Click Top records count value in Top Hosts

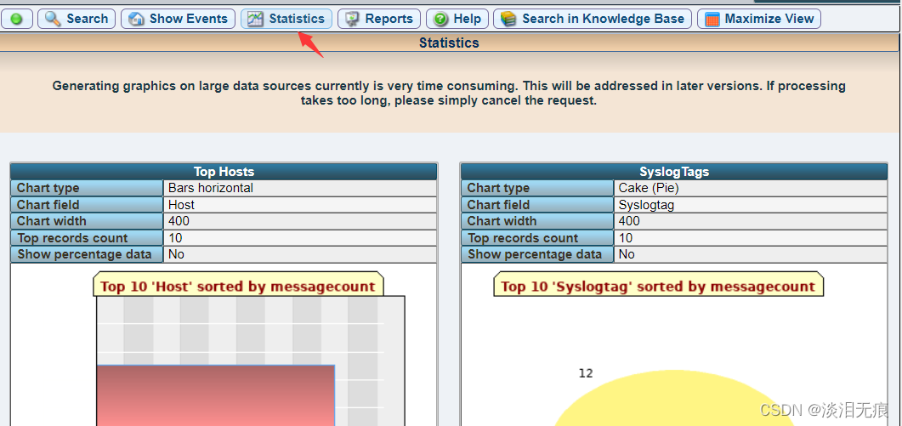[x=175, y=238]
